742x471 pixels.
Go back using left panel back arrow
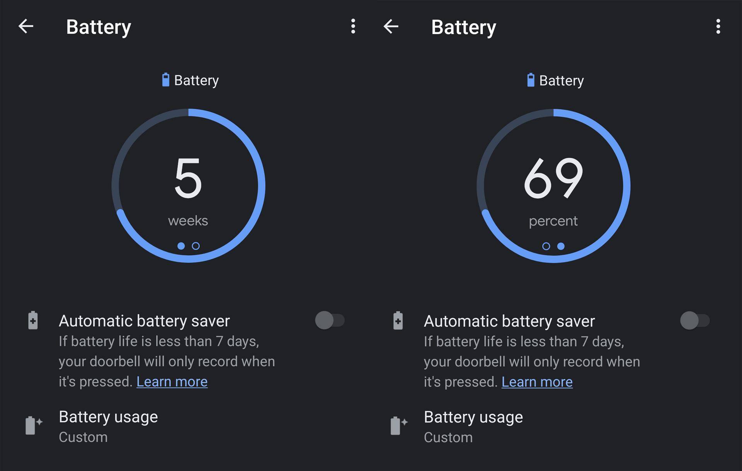26,26
